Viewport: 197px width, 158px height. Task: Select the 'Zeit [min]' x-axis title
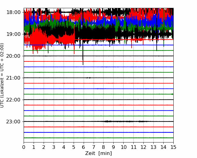(98, 153)
